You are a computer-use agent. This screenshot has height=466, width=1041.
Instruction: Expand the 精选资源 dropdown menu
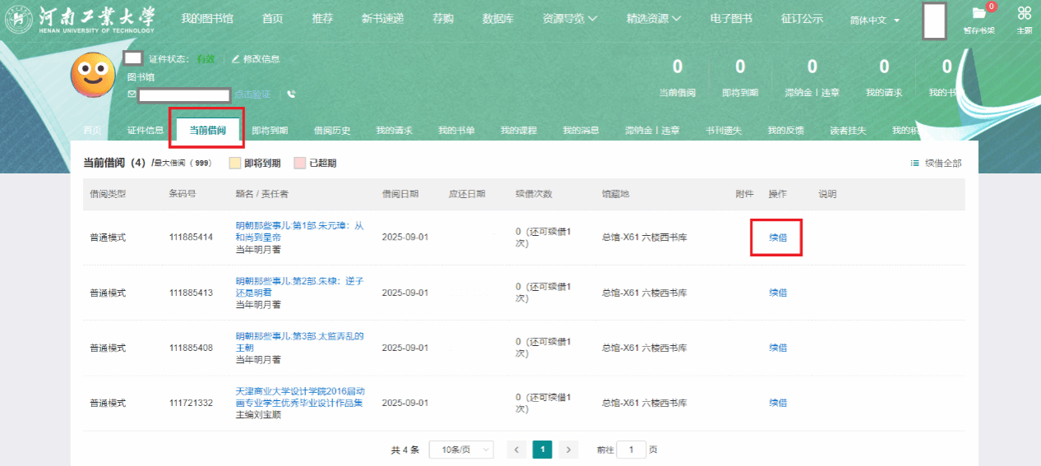(653, 18)
